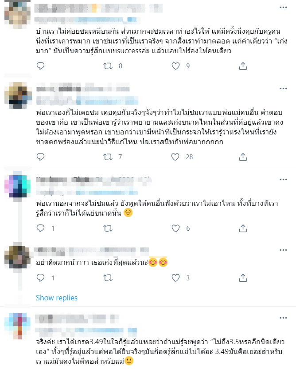Reply to the first tweet about teacher praise
Image resolution: width=296 pixels, height=370 pixels.
(x=40, y=66)
